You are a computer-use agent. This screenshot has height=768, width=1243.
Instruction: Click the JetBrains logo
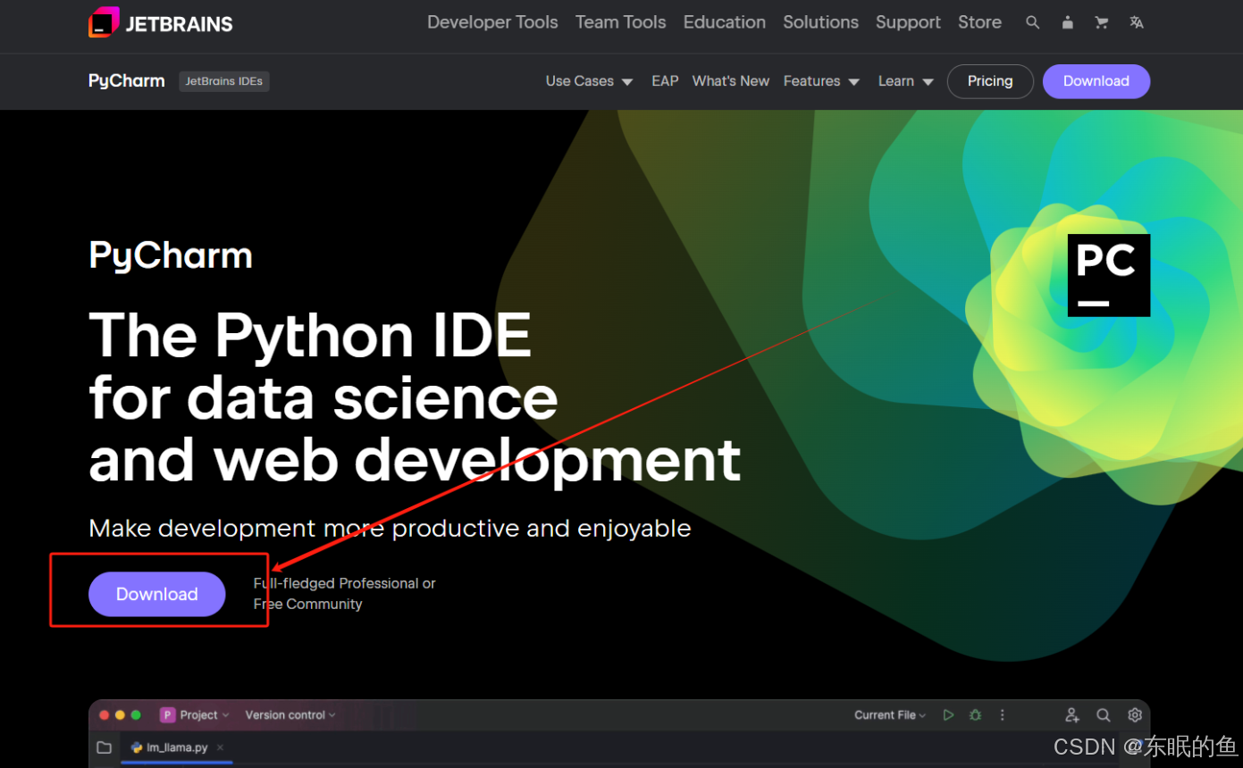pos(161,22)
